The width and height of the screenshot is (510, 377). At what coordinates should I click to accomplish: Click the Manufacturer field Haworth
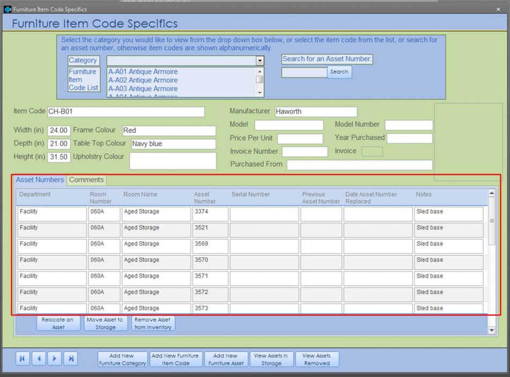pyautogui.click(x=316, y=112)
